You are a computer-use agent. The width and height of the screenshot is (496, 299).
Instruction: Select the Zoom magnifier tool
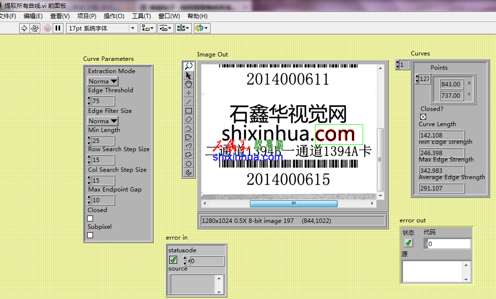pyautogui.click(x=188, y=66)
